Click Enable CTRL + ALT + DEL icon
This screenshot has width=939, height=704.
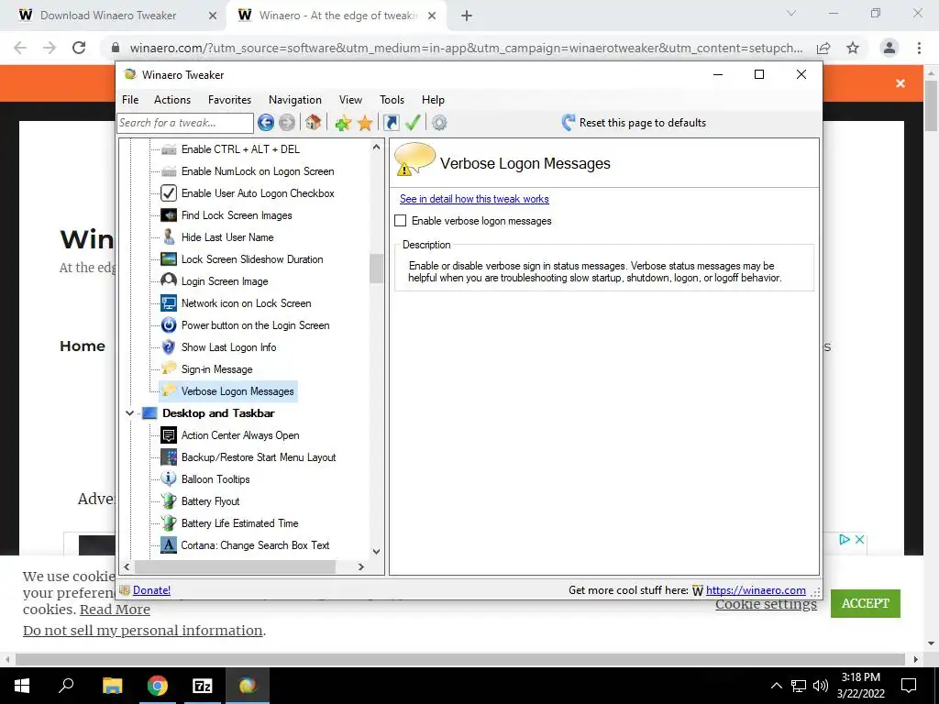169,149
